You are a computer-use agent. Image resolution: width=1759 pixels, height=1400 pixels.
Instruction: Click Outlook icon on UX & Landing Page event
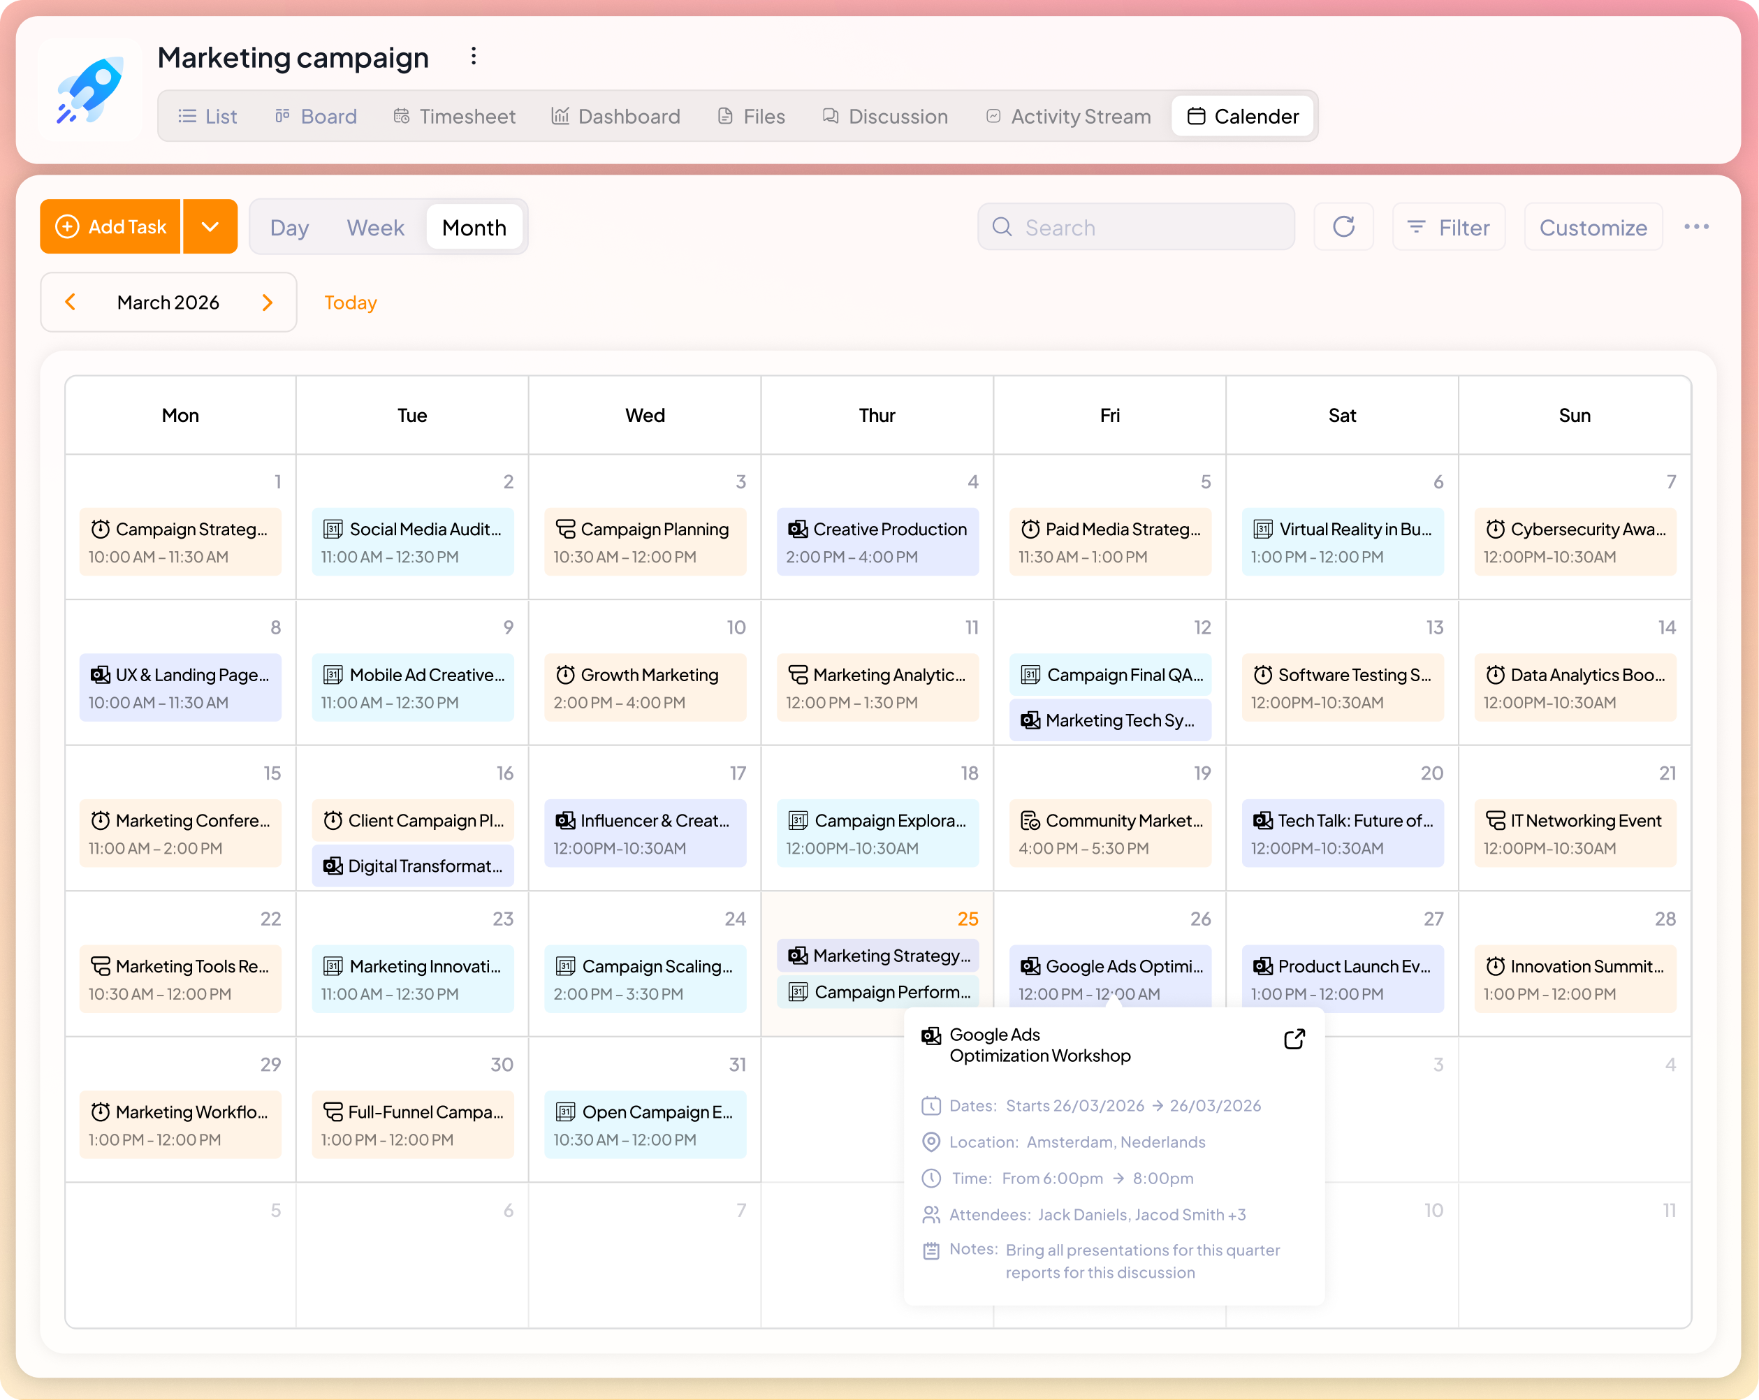click(x=101, y=675)
